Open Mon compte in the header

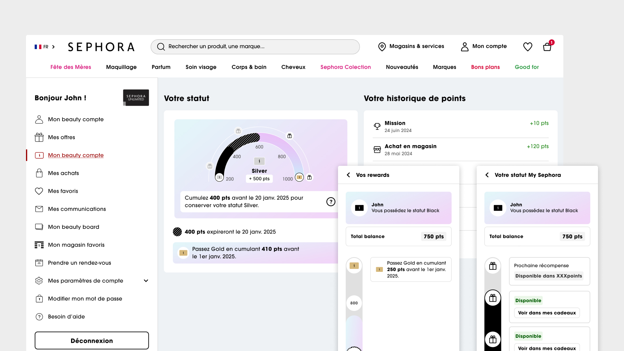[x=484, y=47]
